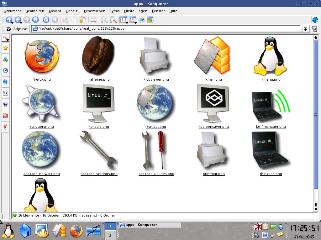Go up one folder with the Up arrow
The height and width of the screenshot is (240, 321).
click(x=9, y=20)
